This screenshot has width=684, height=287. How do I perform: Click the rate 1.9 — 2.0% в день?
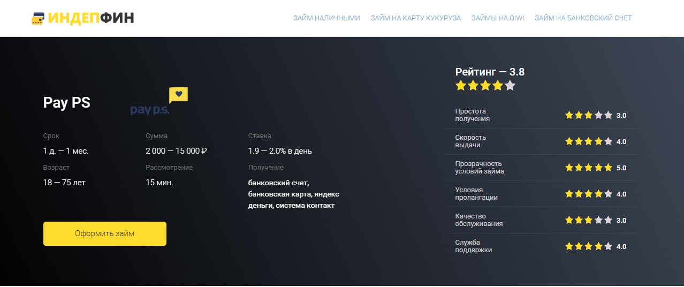[x=280, y=151]
